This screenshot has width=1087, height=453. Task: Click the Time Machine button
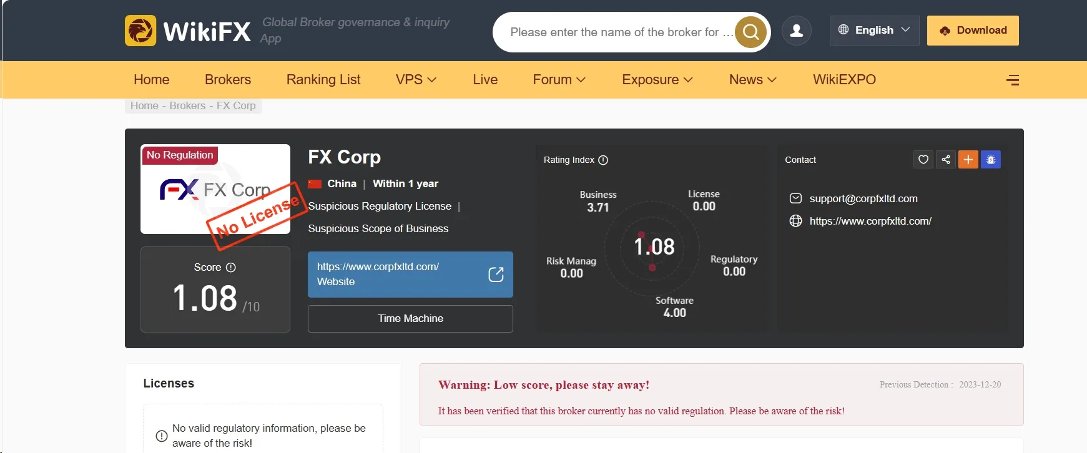click(x=410, y=319)
